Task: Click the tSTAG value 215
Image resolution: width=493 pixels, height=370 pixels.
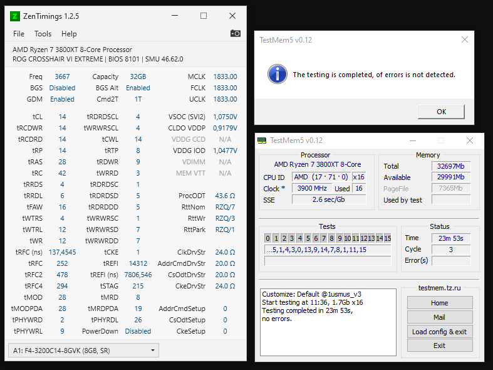Action: [138, 286]
